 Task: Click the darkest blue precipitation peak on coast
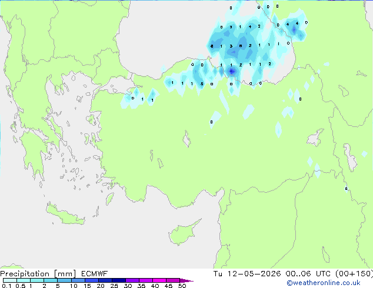[231, 71]
